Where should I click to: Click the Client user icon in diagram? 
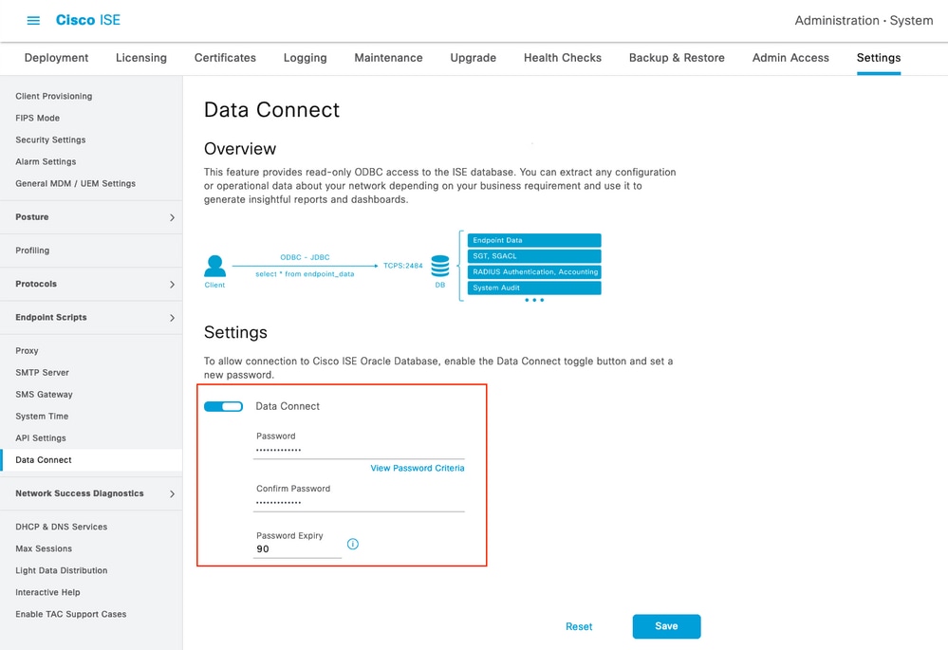click(x=214, y=266)
